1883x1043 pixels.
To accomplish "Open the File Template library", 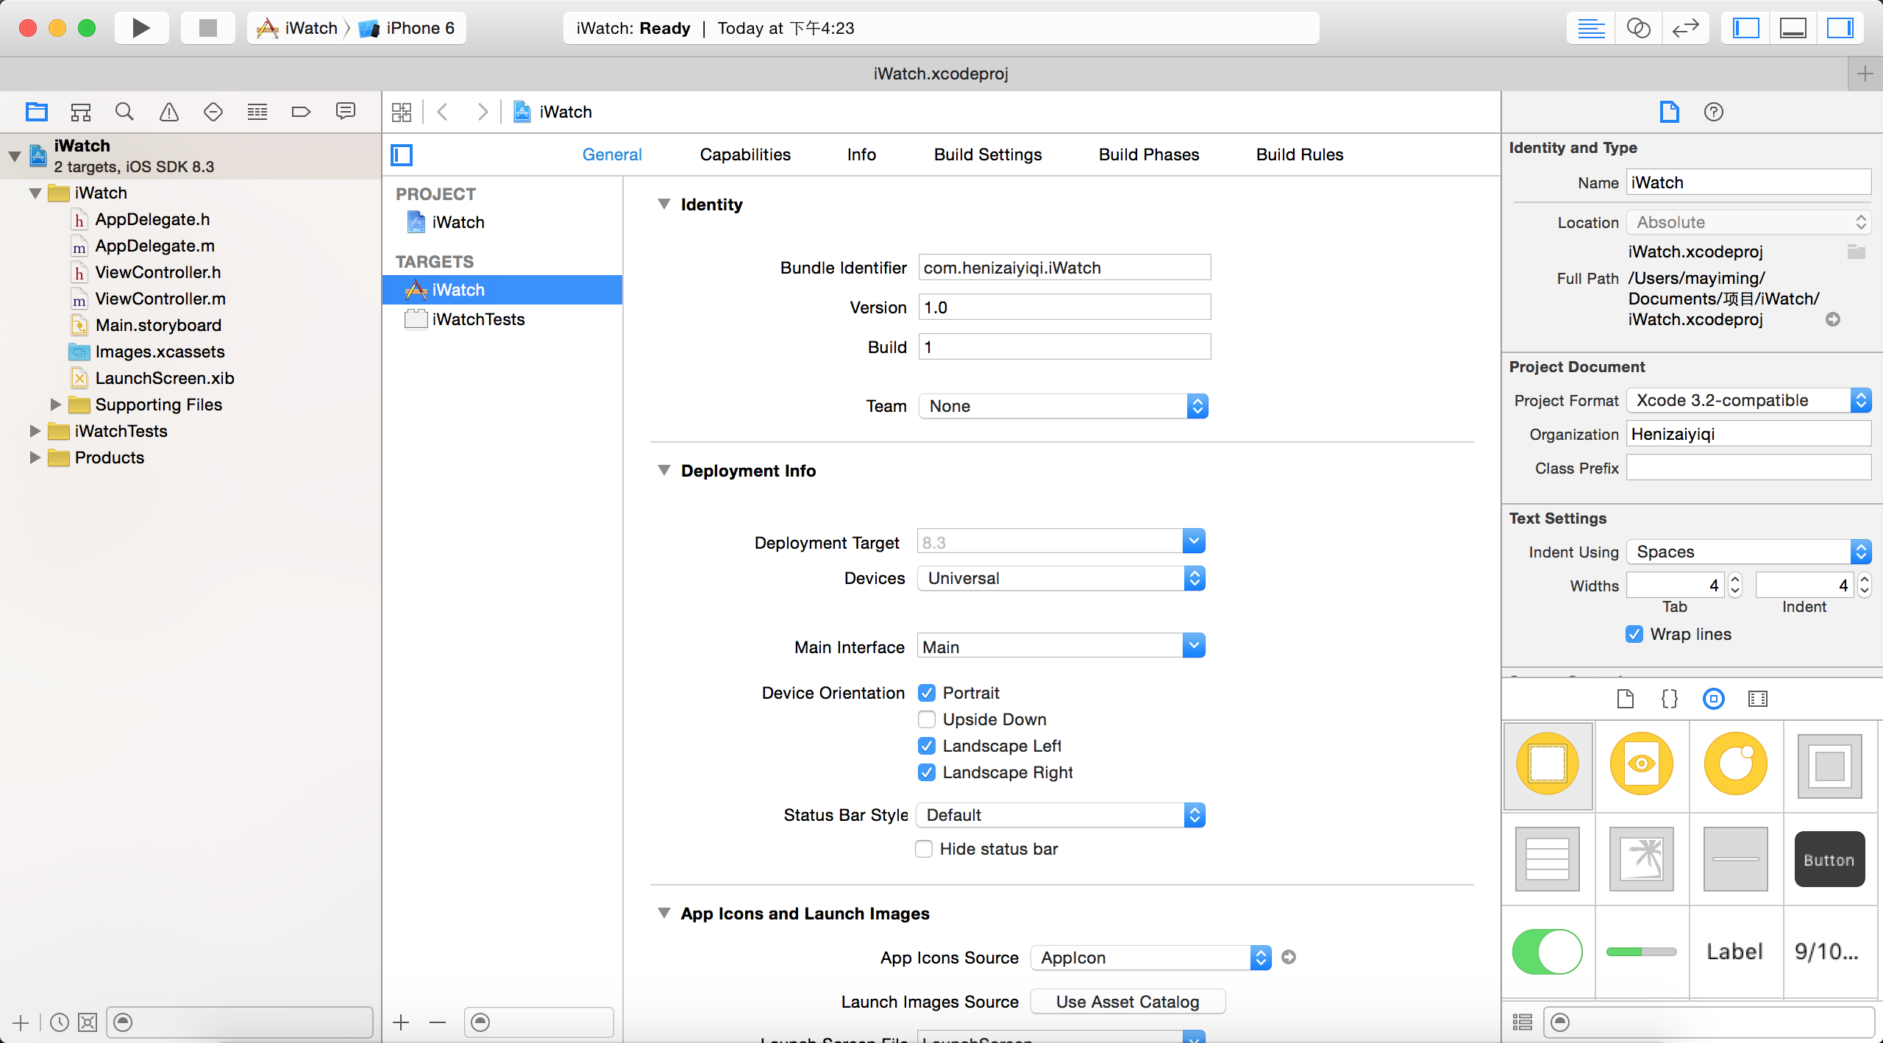I will (x=1626, y=699).
